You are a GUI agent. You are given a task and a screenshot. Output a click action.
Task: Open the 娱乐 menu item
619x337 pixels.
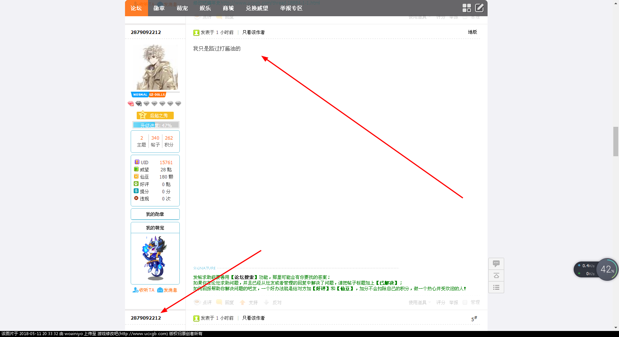205,8
